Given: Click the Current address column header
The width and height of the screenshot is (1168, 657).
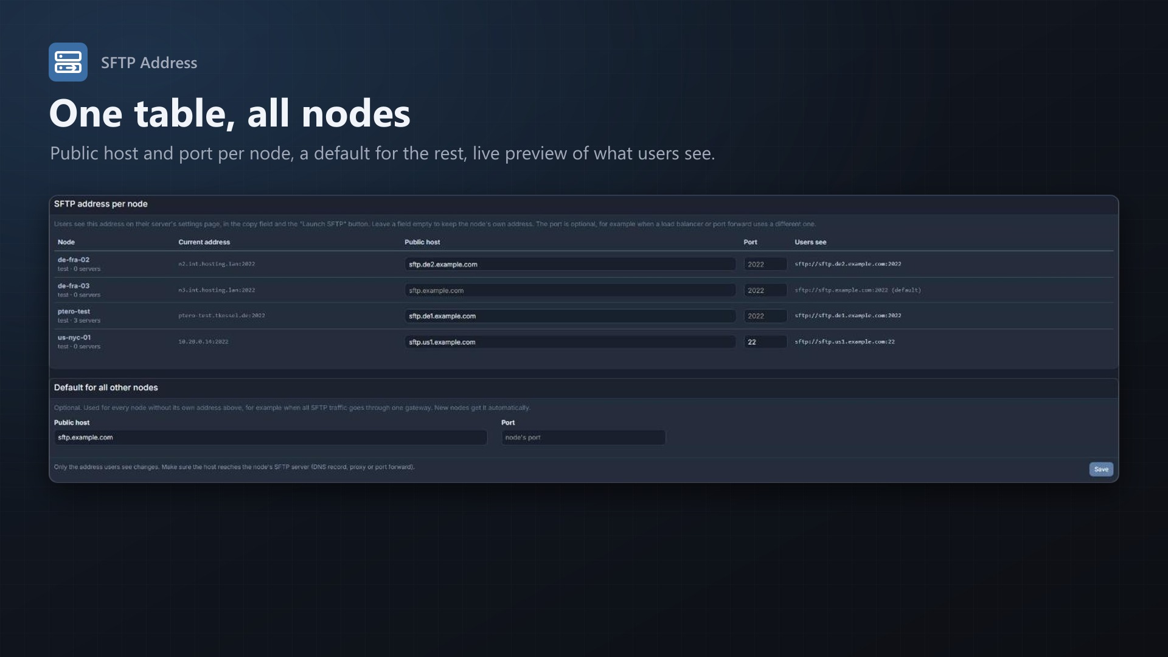Looking at the screenshot, I should 204,242.
